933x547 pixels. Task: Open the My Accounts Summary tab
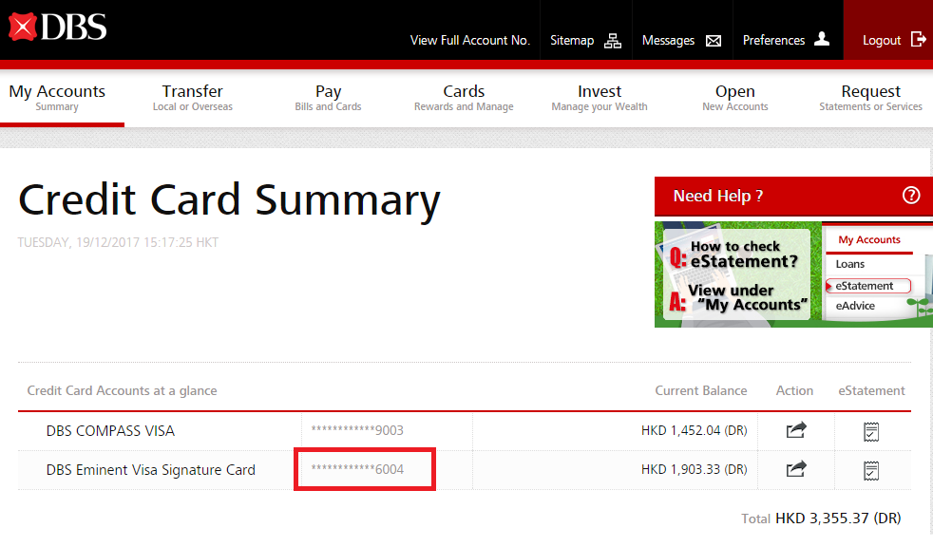57,98
